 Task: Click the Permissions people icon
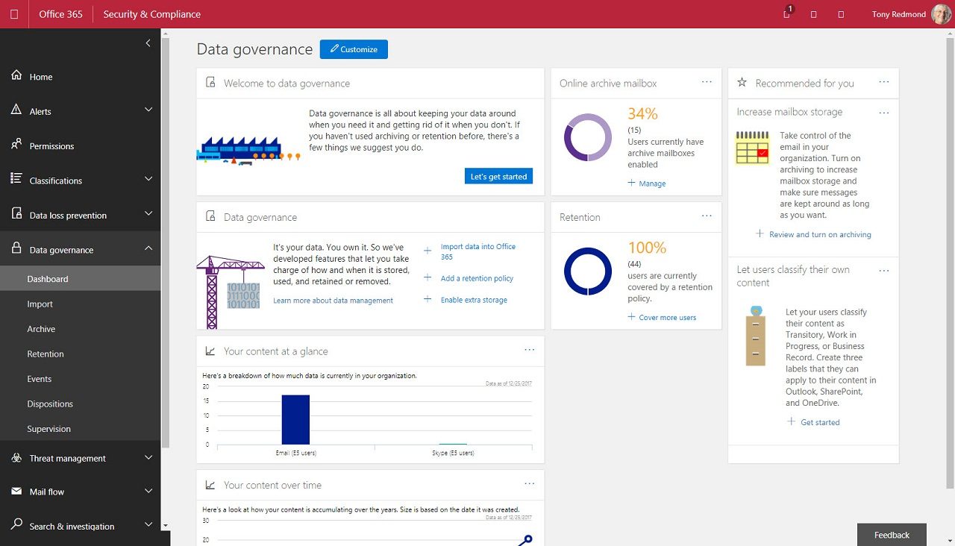click(16, 145)
